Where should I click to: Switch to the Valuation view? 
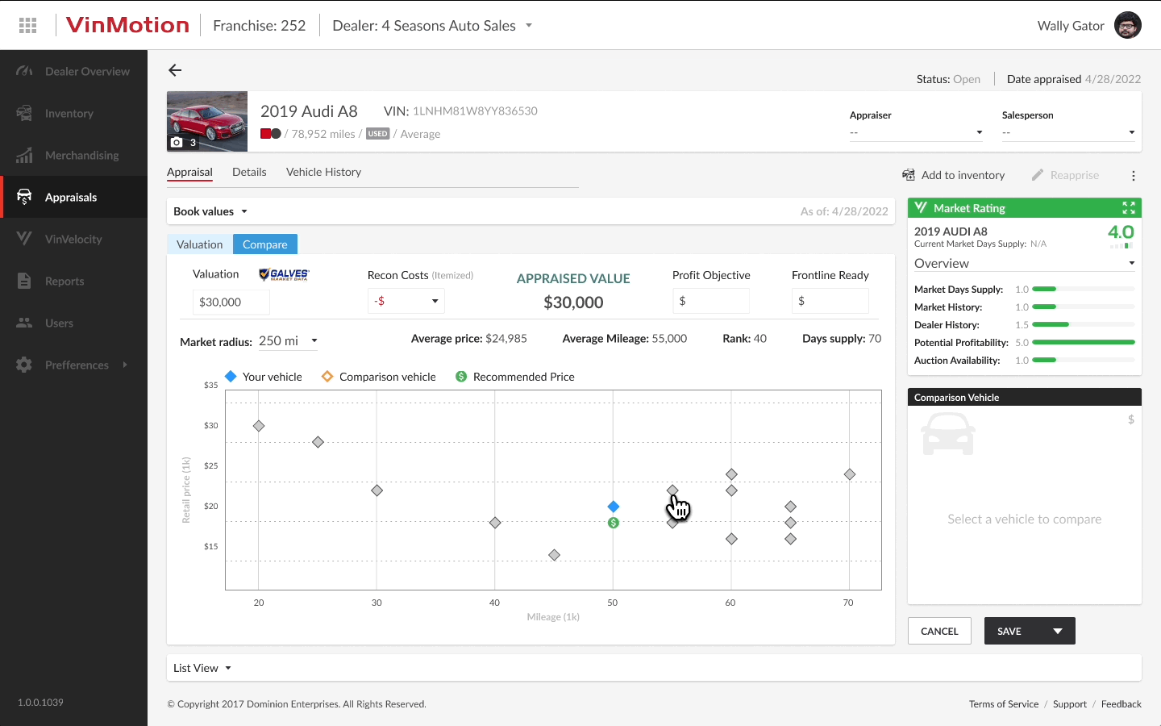coord(199,244)
